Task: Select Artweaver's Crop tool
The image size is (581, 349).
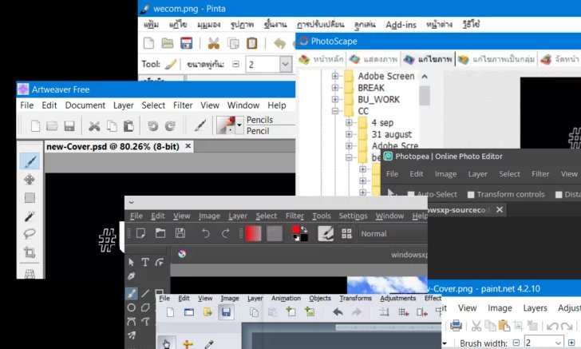Action: pos(30,252)
